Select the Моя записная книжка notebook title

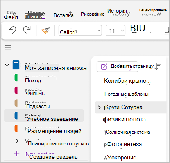(x=55, y=68)
